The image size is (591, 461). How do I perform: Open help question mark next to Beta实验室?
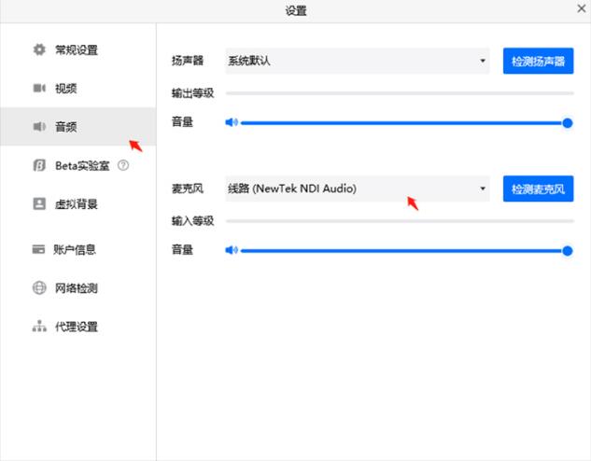(123, 165)
